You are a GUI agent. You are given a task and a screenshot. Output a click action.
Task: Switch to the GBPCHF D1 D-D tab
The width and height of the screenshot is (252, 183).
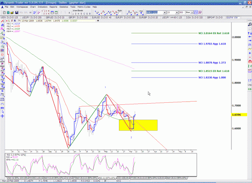(215, 17)
